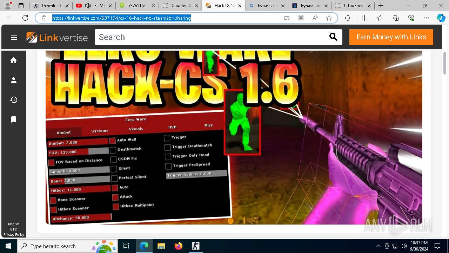Viewport: 449px width, 253px height.
Task: Start Read aloud from address bar
Action: [315, 18]
